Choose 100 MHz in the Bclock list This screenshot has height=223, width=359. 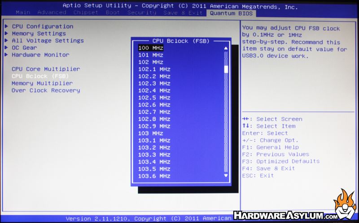tap(151, 48)
